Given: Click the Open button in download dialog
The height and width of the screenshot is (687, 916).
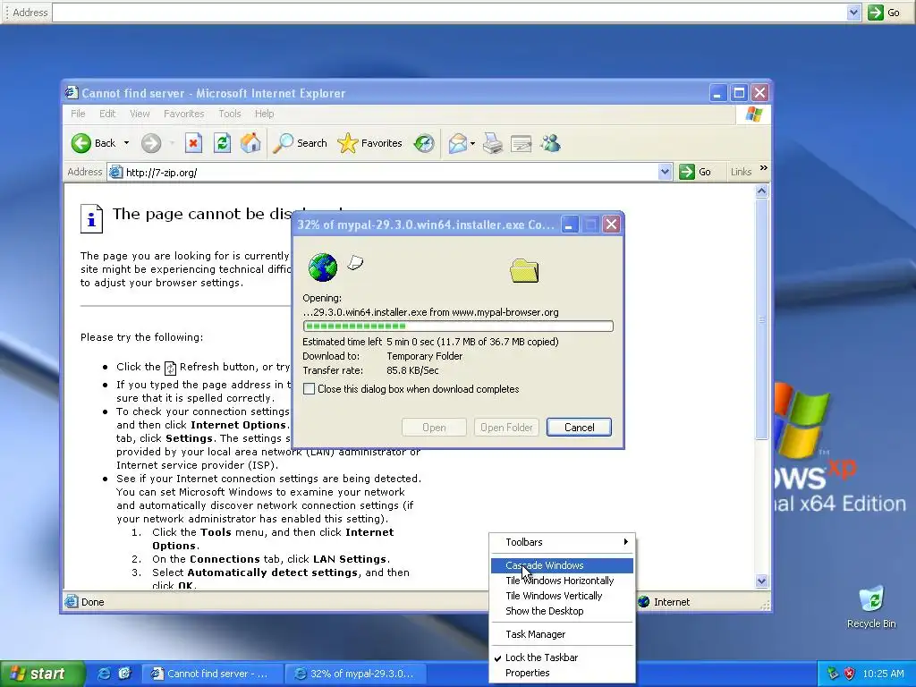Looking at the screenshot, I should point(434,427).
